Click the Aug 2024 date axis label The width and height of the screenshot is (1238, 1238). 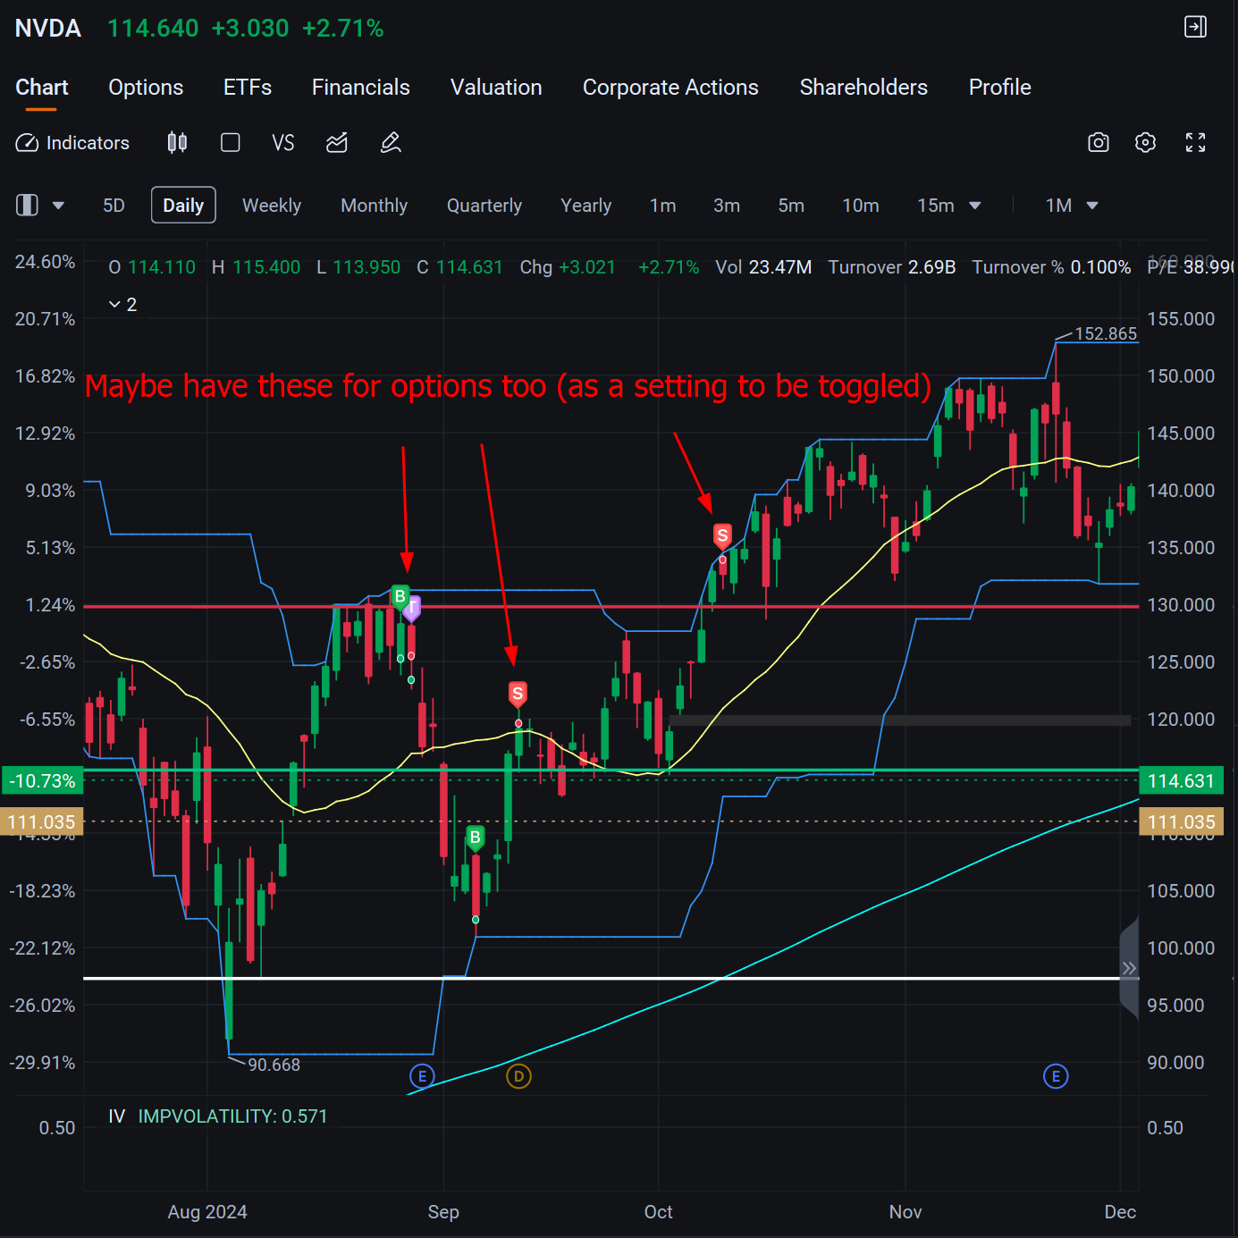(207, 1212)
